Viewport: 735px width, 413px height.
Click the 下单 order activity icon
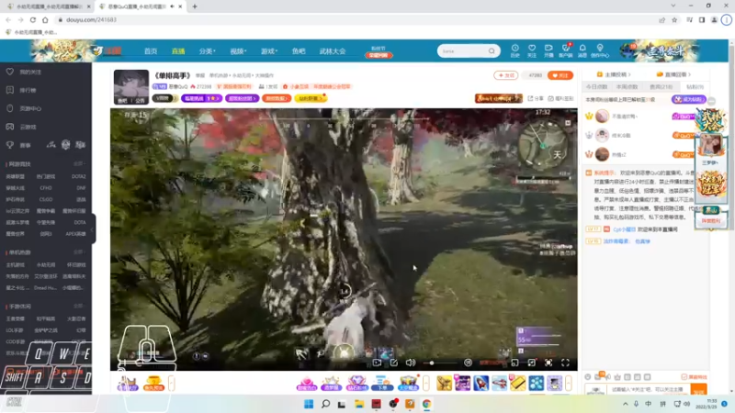click(x=382, y=383)
